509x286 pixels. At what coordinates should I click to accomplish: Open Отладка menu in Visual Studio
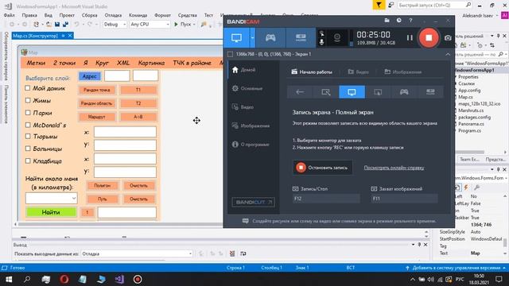click(x=113, y=15)
